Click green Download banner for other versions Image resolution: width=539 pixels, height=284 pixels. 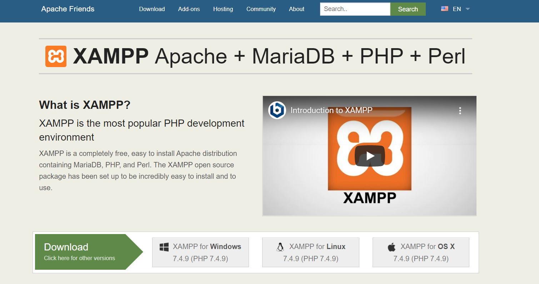tap(82, 252)
